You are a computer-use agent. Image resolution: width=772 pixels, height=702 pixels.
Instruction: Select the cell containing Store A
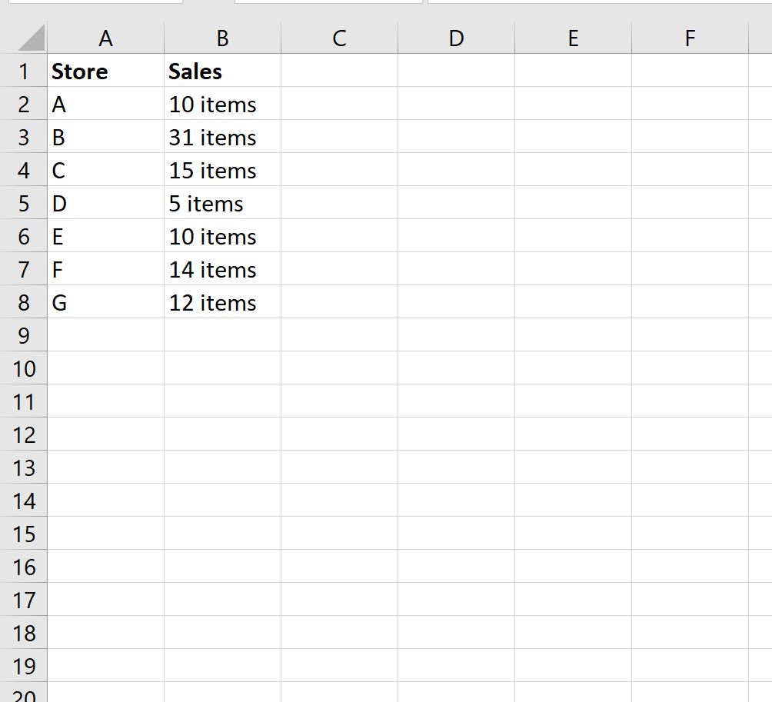tap(105, 104)
